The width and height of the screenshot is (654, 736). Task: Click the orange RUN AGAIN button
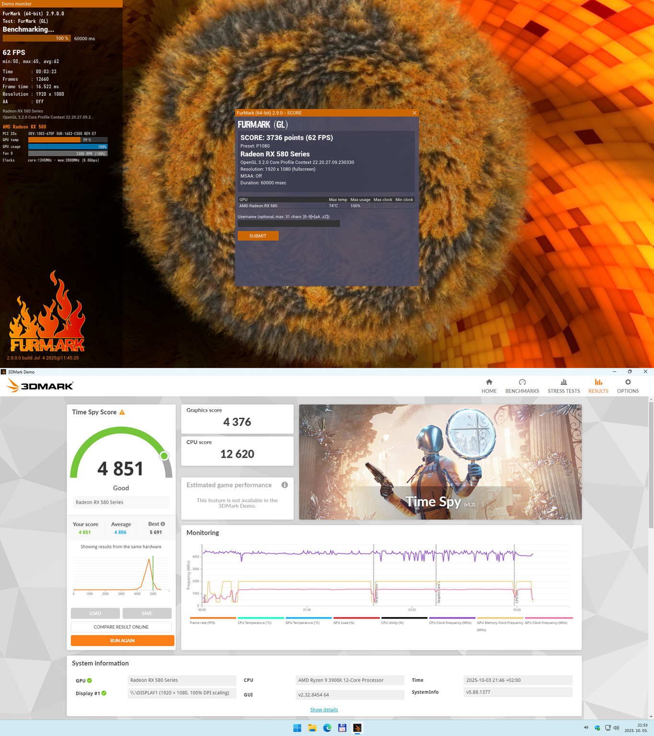[x=123, y=641]
